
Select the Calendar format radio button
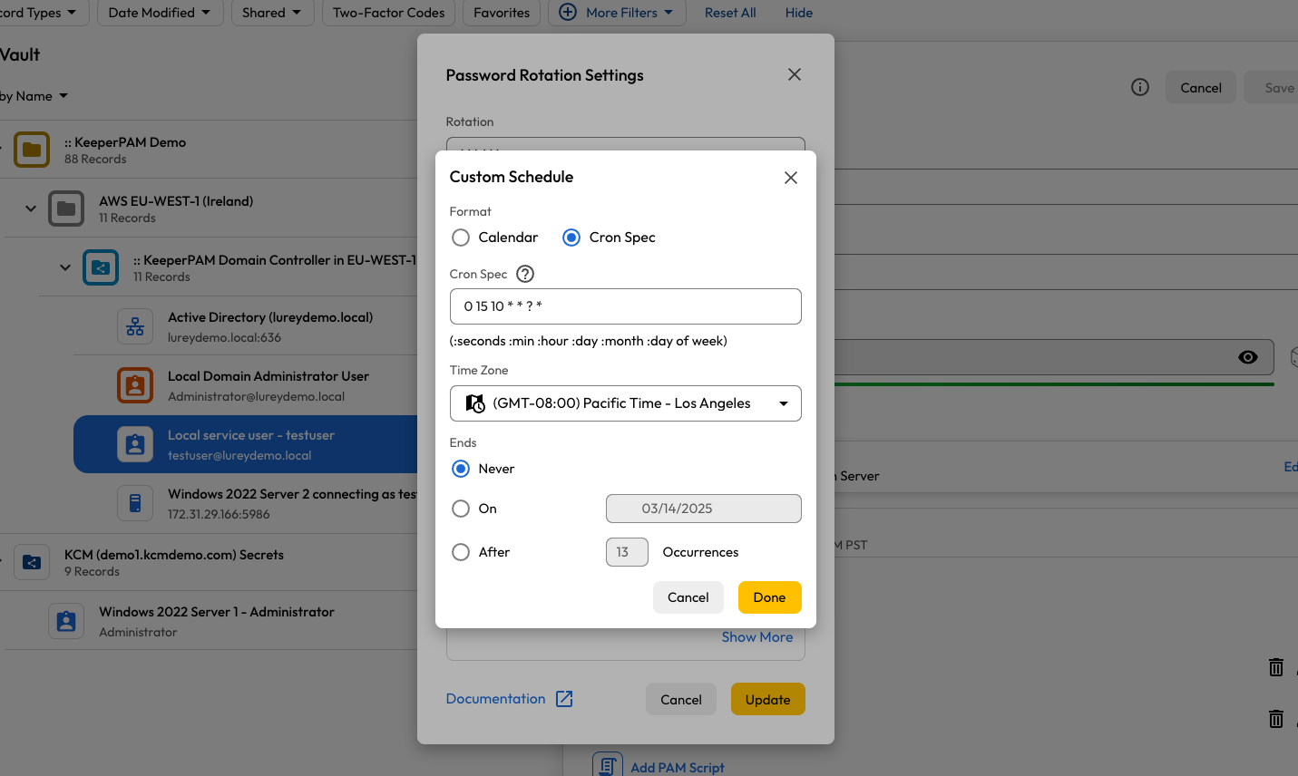coord(461,238)
